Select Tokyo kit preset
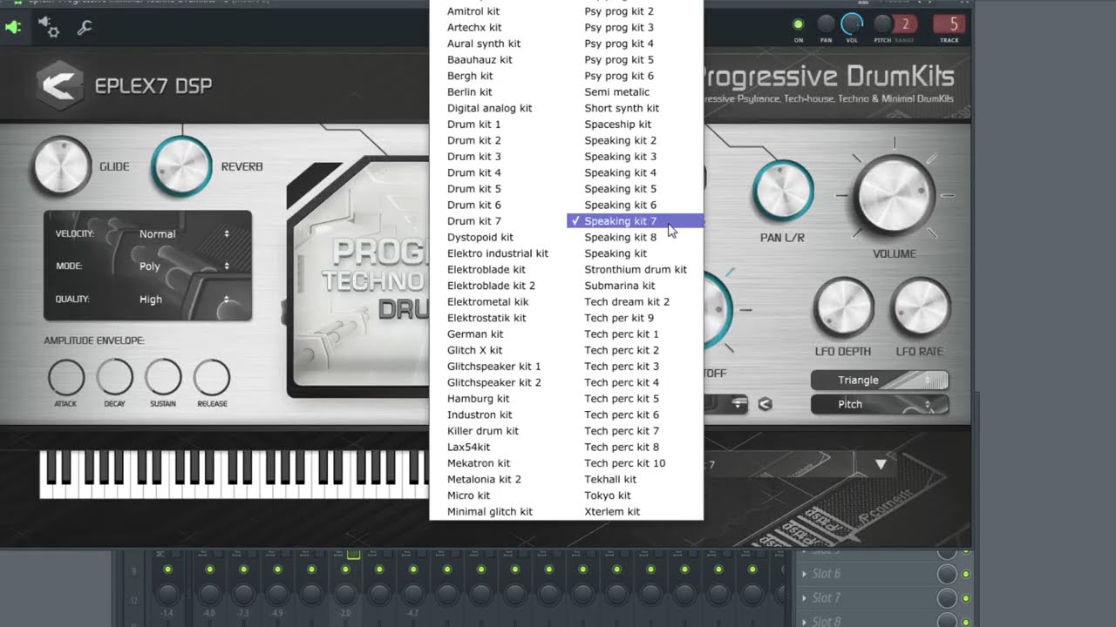The height and width of the screenshot is (627, 1116). 635,496
